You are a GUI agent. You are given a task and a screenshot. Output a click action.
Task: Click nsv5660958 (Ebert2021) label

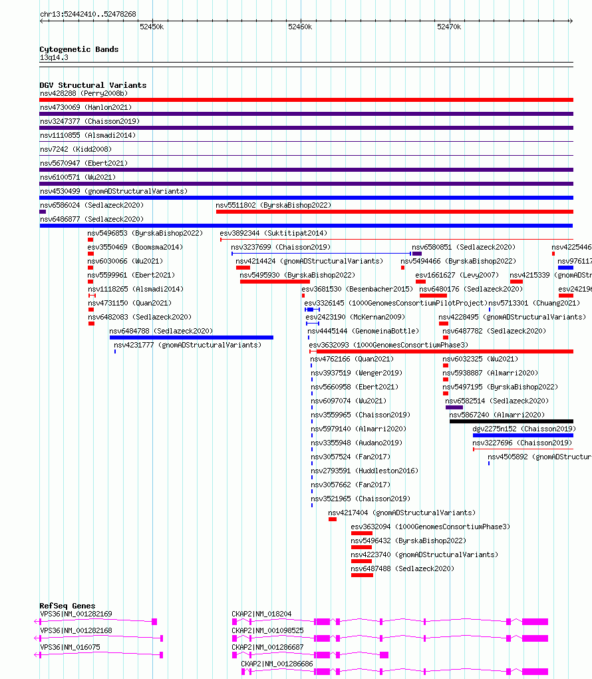tap(355, 387)
